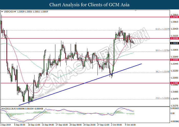The image size is (179, 127).
Task: Click the 1.31275 price scale value
Action: 175,106
